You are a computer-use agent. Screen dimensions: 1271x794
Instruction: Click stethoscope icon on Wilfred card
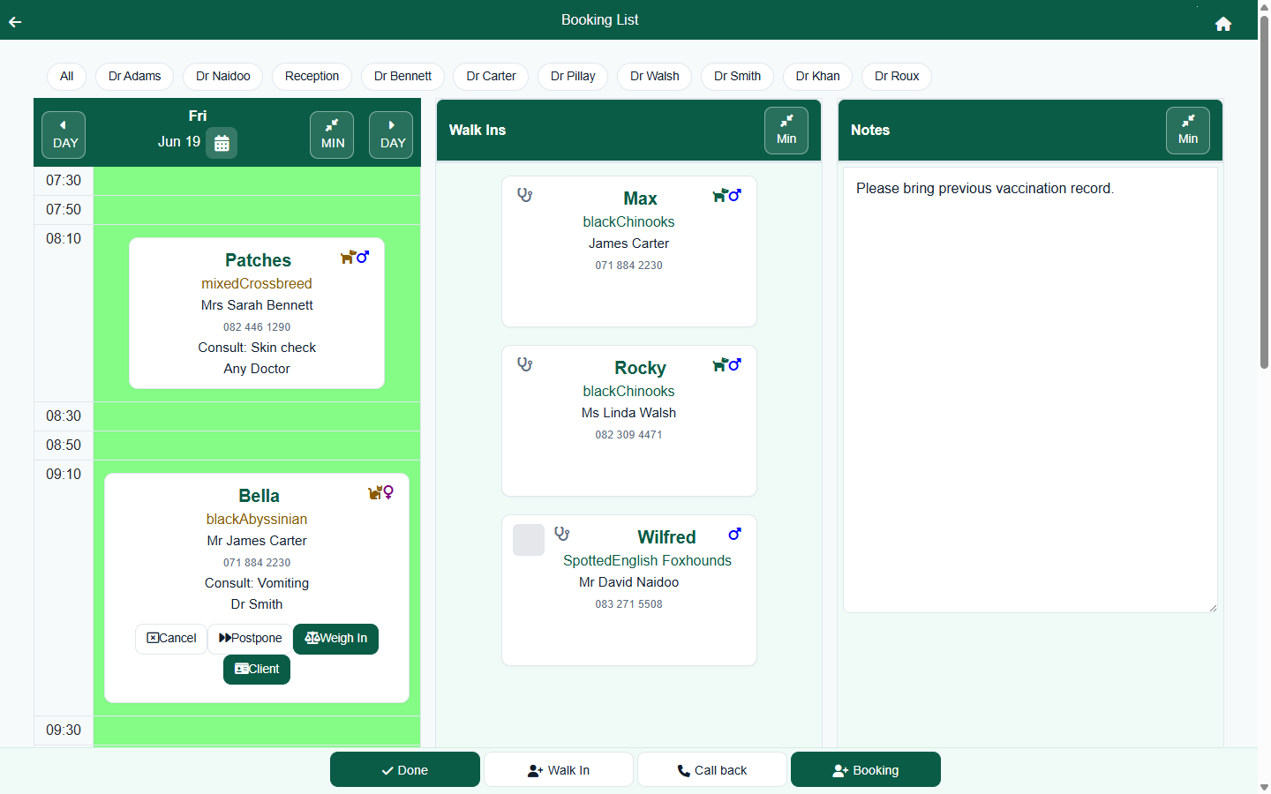pos(562,534)
